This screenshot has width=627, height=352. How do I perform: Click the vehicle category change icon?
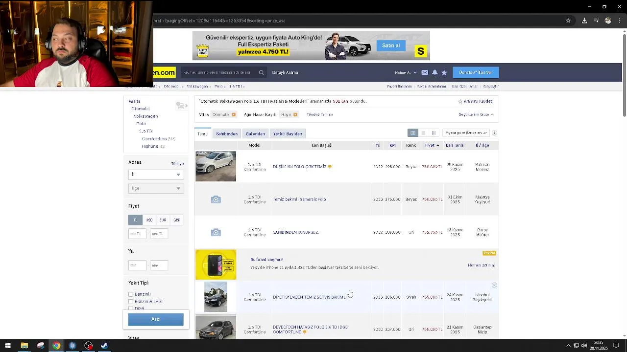[x=182, y=106]
